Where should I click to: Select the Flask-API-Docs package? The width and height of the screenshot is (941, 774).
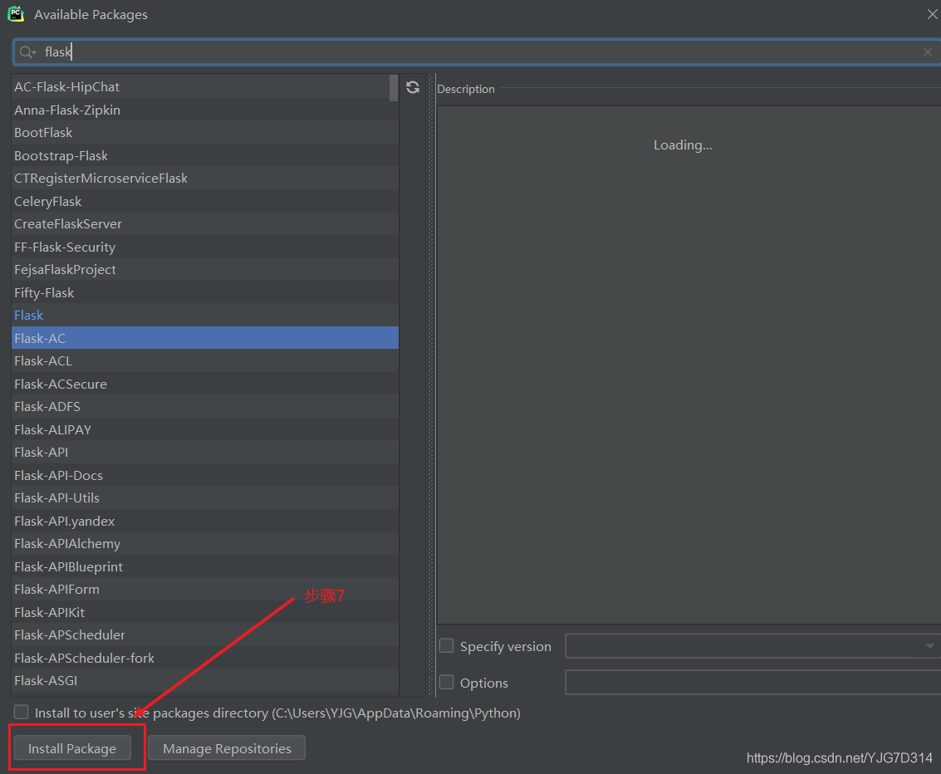(205, 475)
